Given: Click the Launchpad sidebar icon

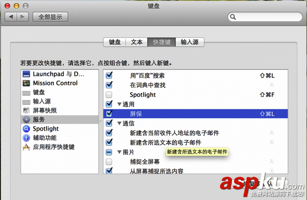Looking at the screenshot, I should [x=26, y=74].
